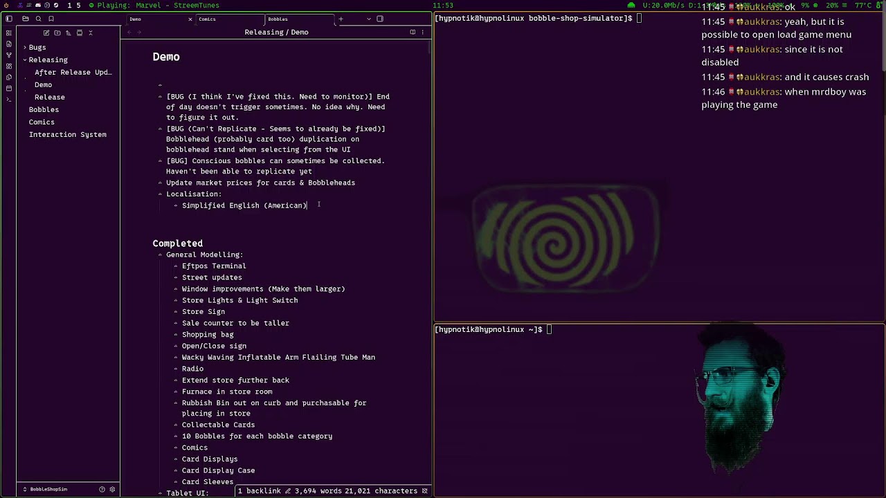Navigate forward arrow in note header
The width and height of the screenshot is (886, 498).
[139, 33]
